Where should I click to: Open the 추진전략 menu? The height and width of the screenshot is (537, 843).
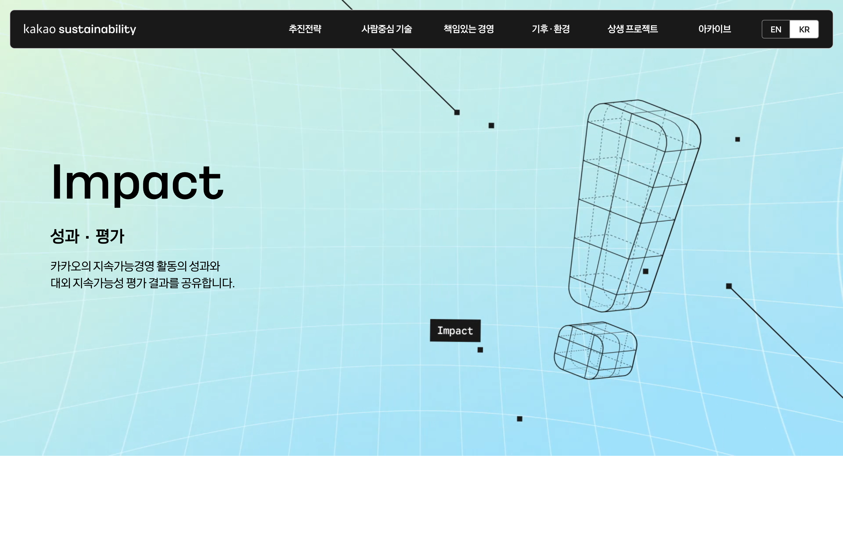[x=305, y=29]
